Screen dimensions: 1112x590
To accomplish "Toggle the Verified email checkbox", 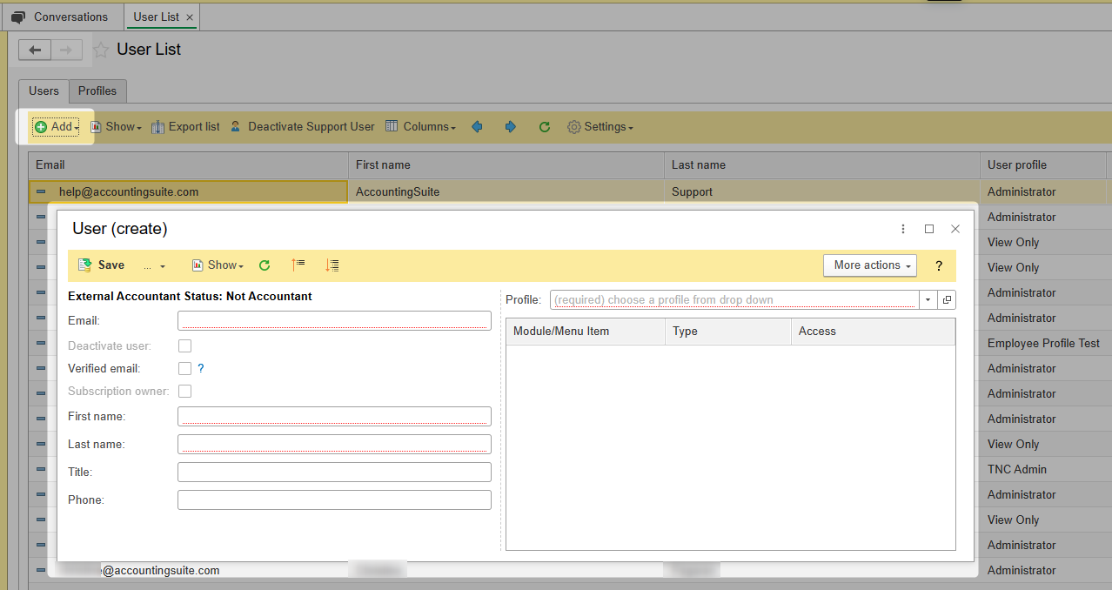I will (x=184, y=369).
